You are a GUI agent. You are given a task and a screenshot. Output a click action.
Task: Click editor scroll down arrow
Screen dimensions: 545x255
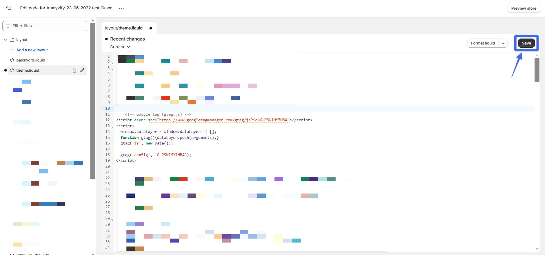[x=537, y=249]
